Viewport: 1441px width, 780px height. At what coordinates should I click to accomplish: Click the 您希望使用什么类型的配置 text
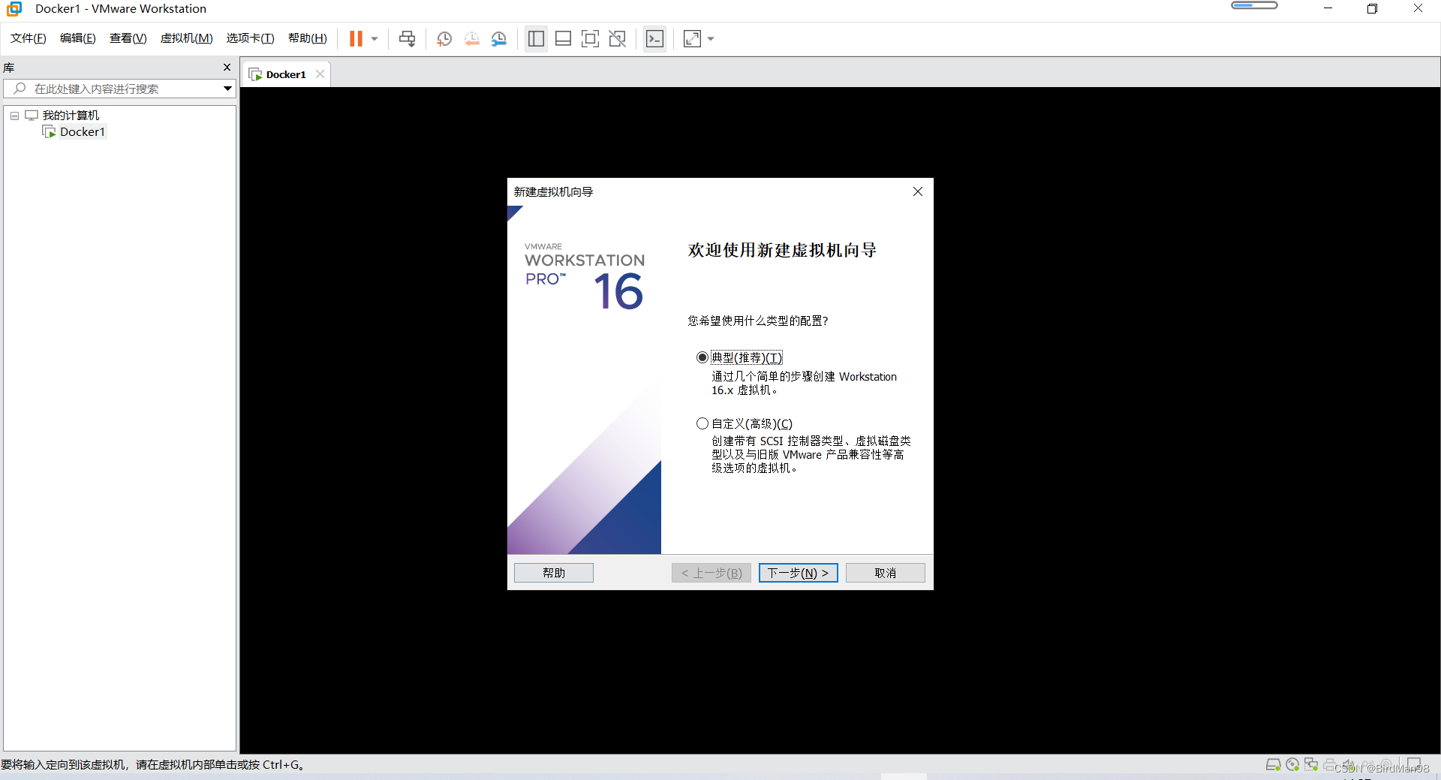(758, 321)
